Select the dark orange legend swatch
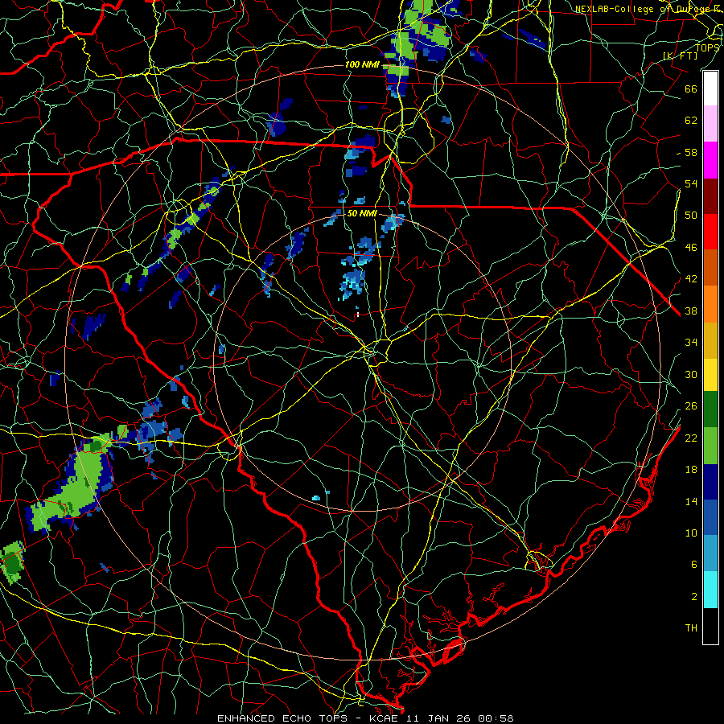 point(710,267)
